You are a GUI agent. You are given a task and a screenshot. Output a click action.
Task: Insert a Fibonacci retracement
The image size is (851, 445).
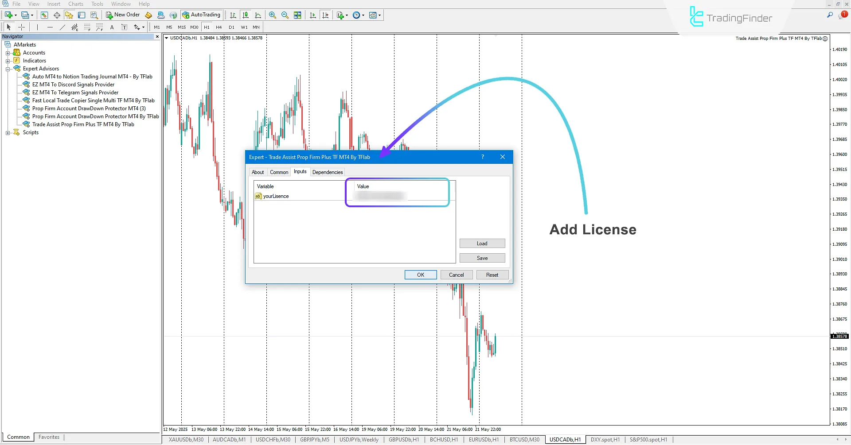click(x=87, y=27)
